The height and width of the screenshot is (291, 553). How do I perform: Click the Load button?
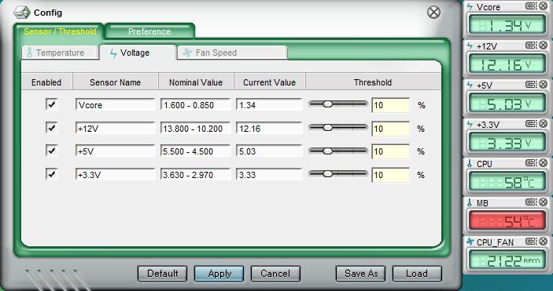(417, 274)
